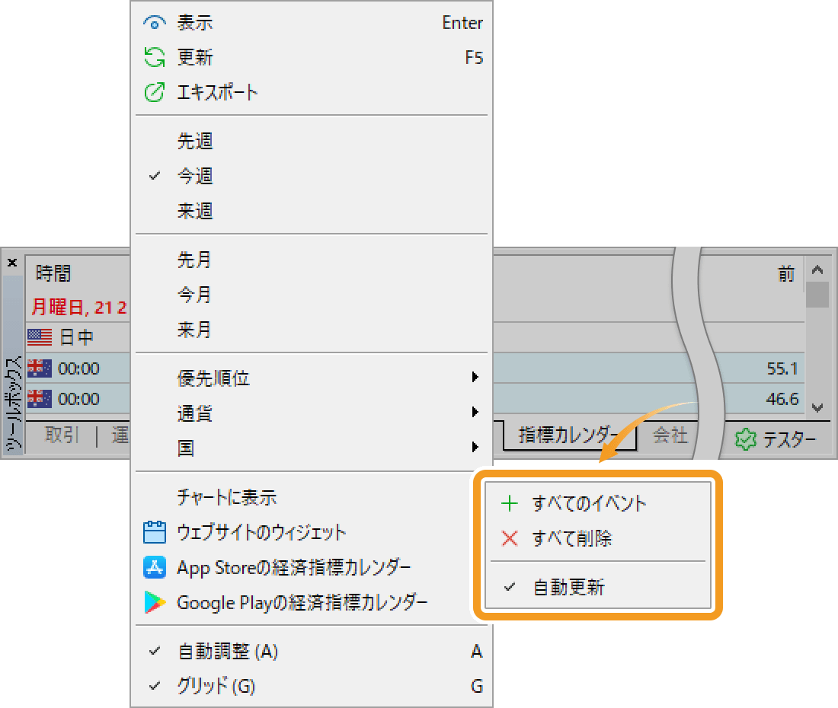Viewport: 838px width, 708px height.
Task: Click the Google Play icon
Action: (x=155, y=602)
